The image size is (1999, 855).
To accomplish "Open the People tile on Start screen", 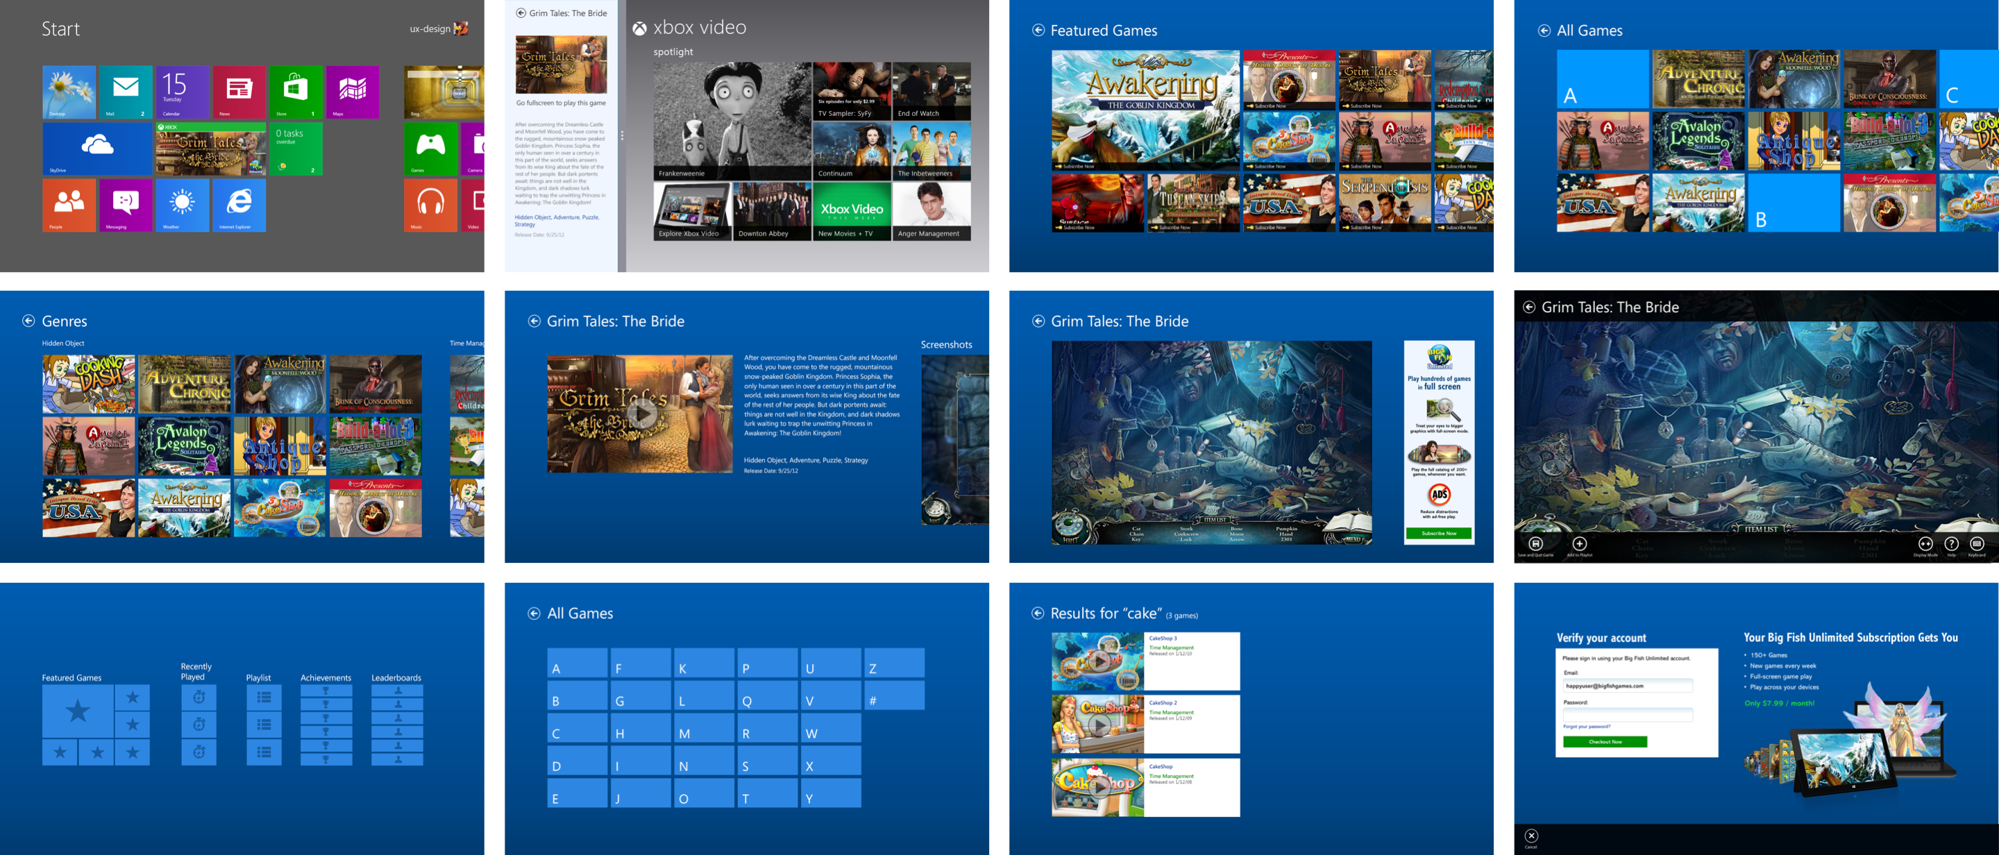I will [69, 205].
